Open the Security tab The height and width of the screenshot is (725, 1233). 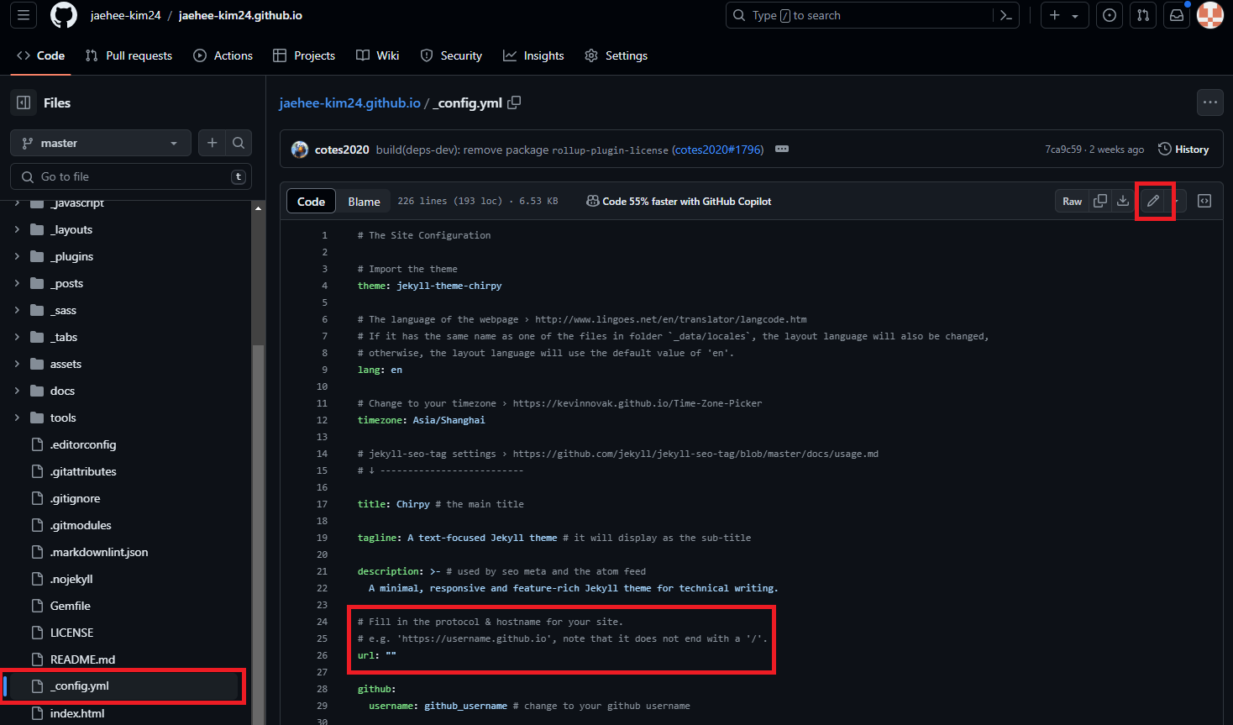pyautogui.click(x=451, y=55)
